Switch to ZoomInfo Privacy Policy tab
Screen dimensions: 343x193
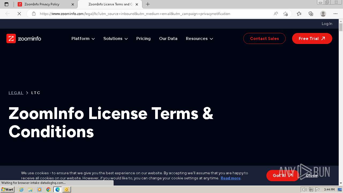point(46,4)
